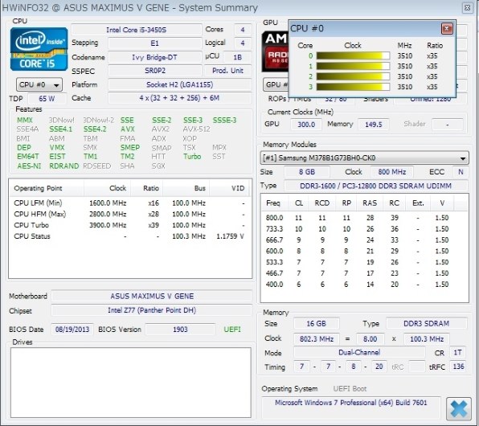Click Core 0 clock bar

pos(353,56)
